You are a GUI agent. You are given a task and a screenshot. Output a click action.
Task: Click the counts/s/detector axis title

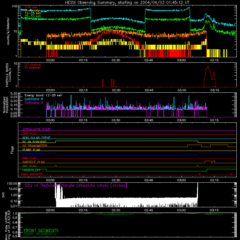8,31
